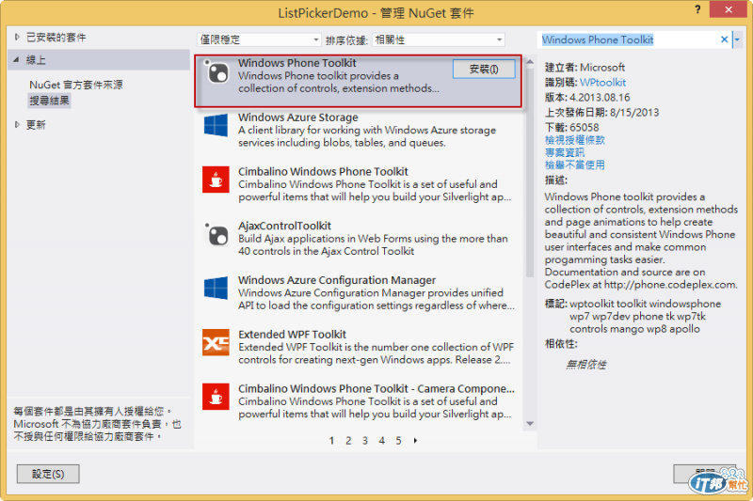Open the 檢舉不當使用 report abuse link

tap(575, 164)
